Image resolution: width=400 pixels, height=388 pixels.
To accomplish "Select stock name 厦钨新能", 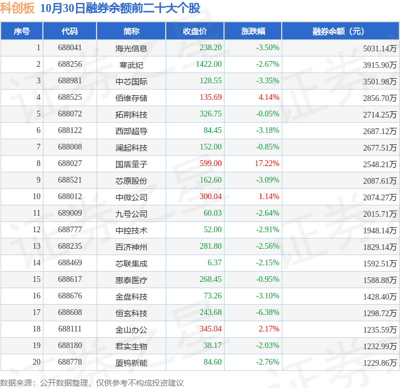I will 131,363.
